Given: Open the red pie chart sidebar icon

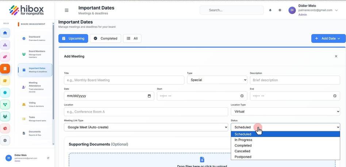Looking at the screenshot, I should (5, 128).
